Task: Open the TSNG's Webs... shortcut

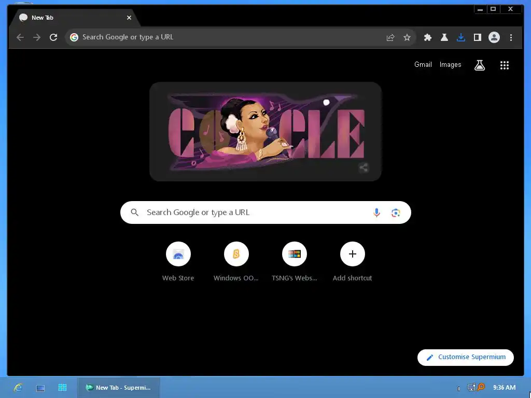Action: coord(295,262)
